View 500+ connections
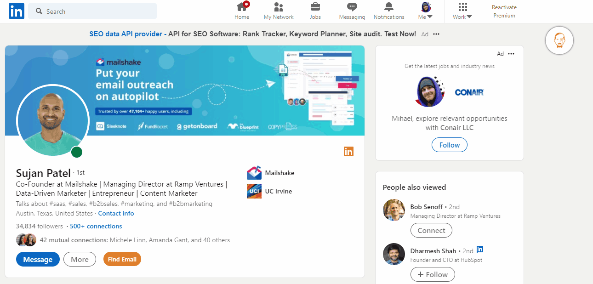 point(96,226)
